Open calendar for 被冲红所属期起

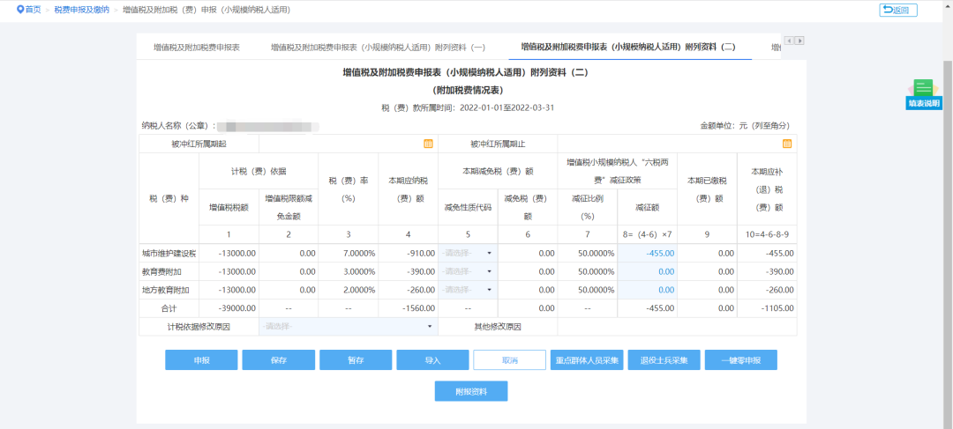point(428,144)
